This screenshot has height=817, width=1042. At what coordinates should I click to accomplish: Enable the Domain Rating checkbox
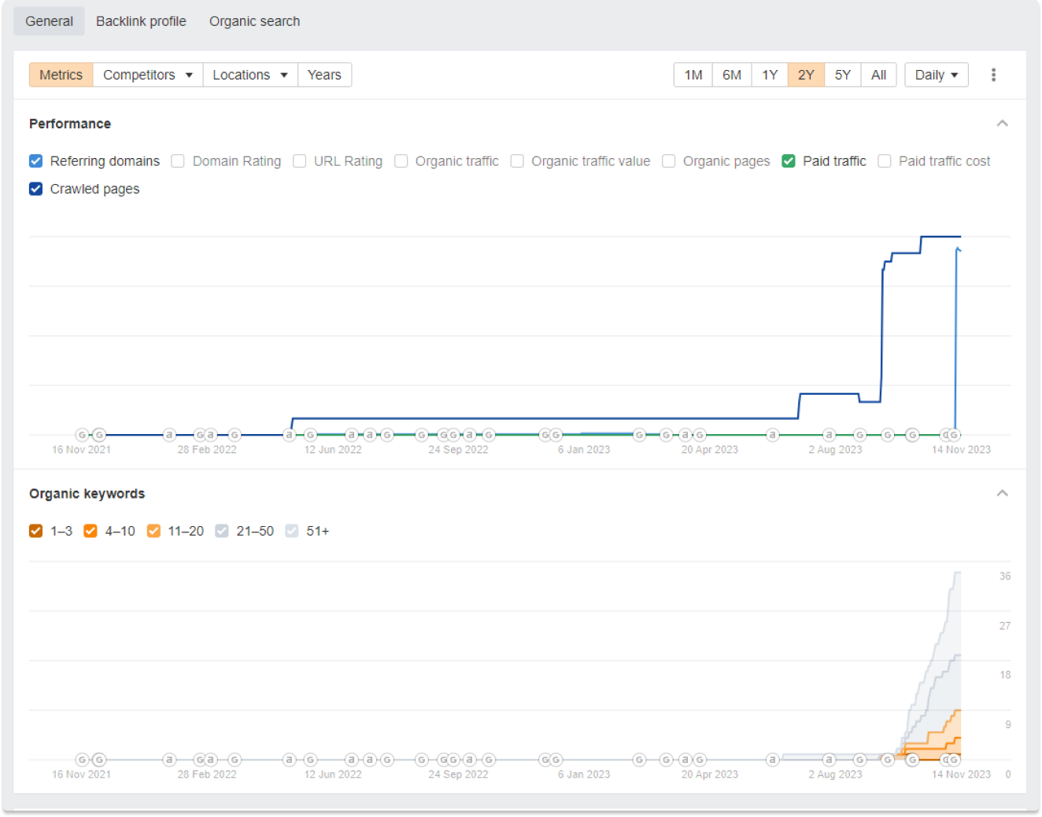pyautogui.click(x=179, y=161)
